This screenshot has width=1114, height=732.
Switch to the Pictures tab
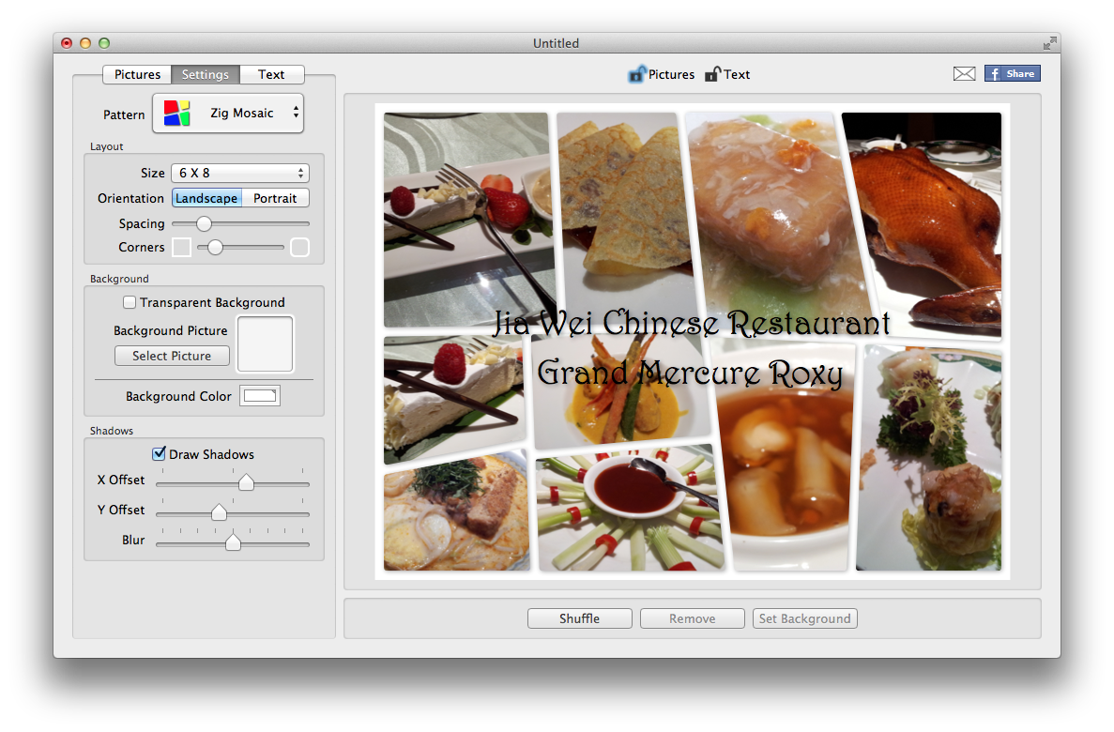(x=137, y=75)
